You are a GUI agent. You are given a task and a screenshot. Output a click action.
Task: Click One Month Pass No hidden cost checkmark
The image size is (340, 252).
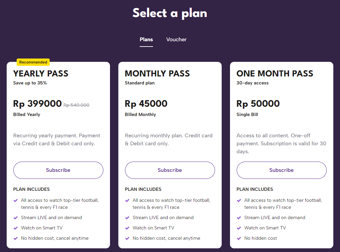pyautogui.click(x=239, y=238)
